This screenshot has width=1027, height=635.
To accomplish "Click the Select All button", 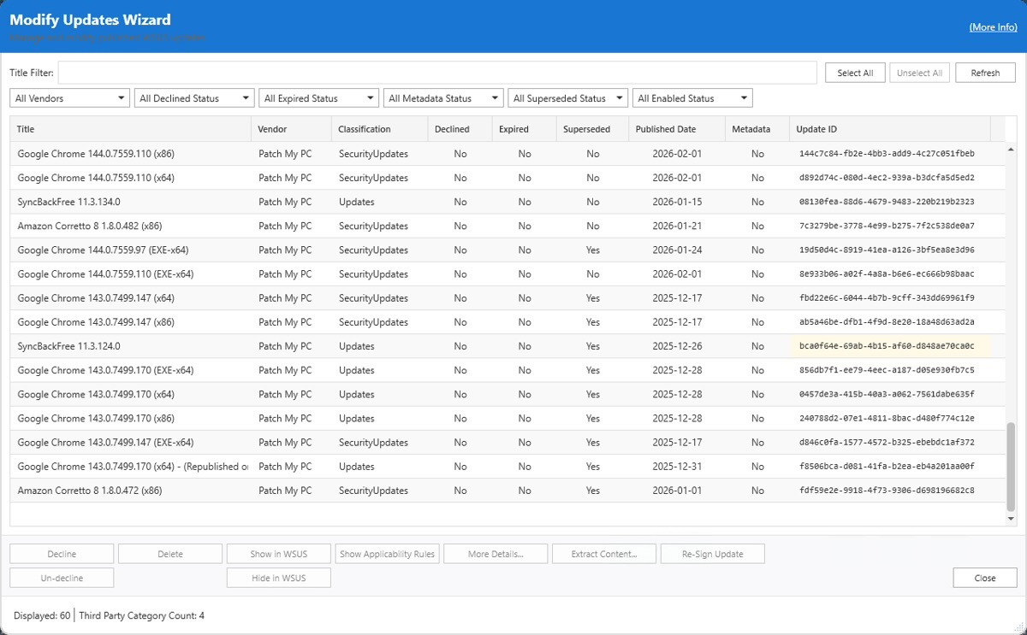I will (855, 73).
